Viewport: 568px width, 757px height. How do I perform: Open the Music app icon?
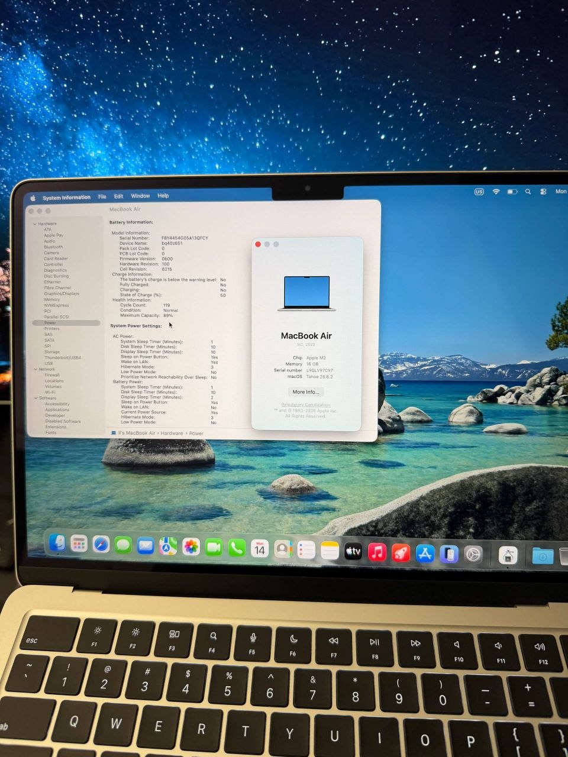click(x=377, y=552)
